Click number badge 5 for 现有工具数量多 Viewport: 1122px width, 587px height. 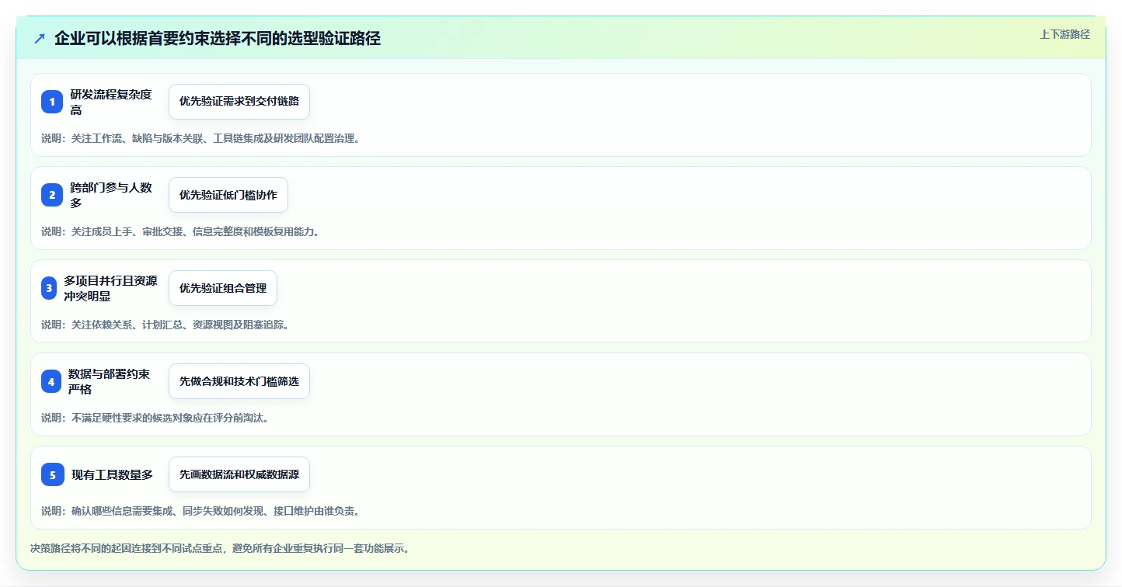tap(53, 474)
